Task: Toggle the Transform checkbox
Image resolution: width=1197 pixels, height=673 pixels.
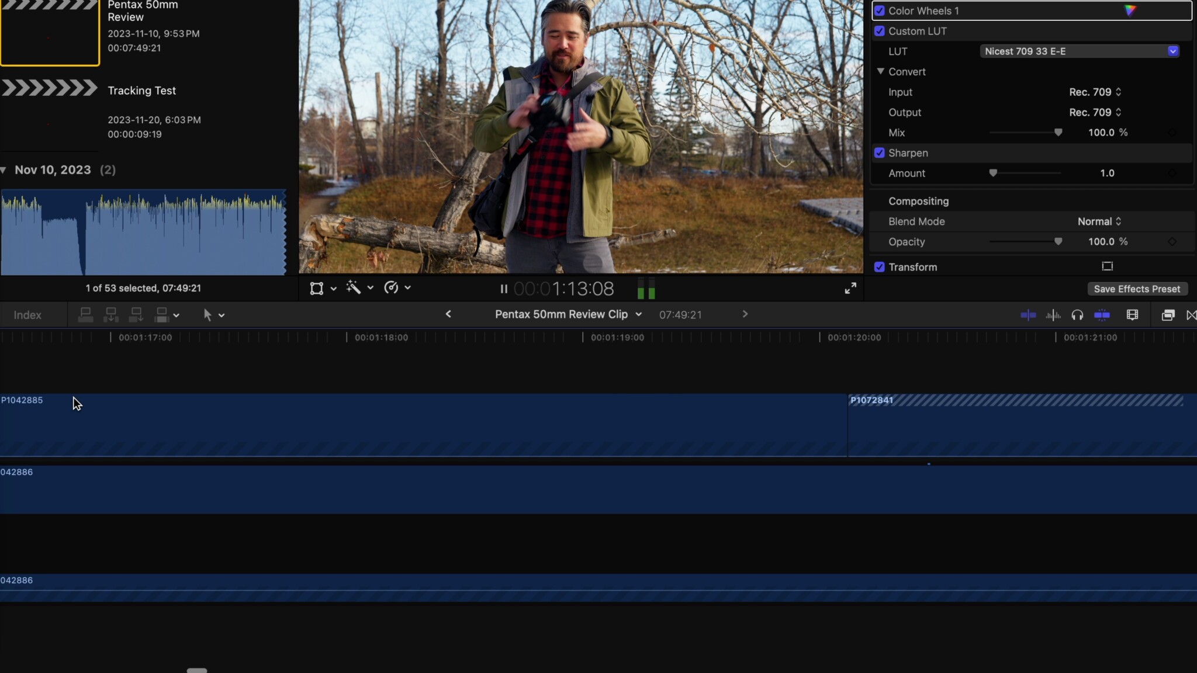Action: [x=879, y=267]
